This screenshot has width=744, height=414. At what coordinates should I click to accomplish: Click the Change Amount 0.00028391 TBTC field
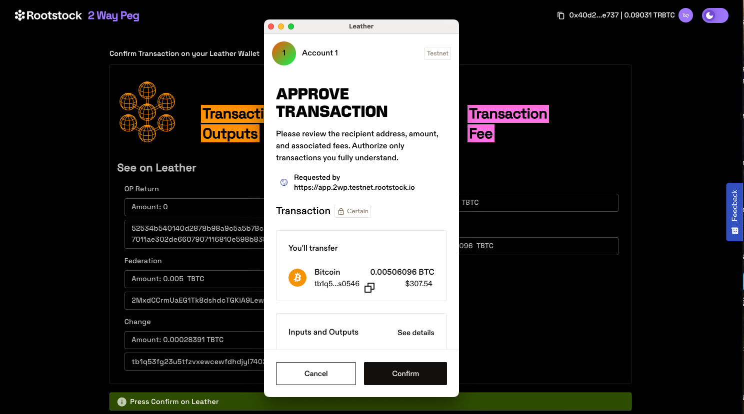tap(195, 340)
